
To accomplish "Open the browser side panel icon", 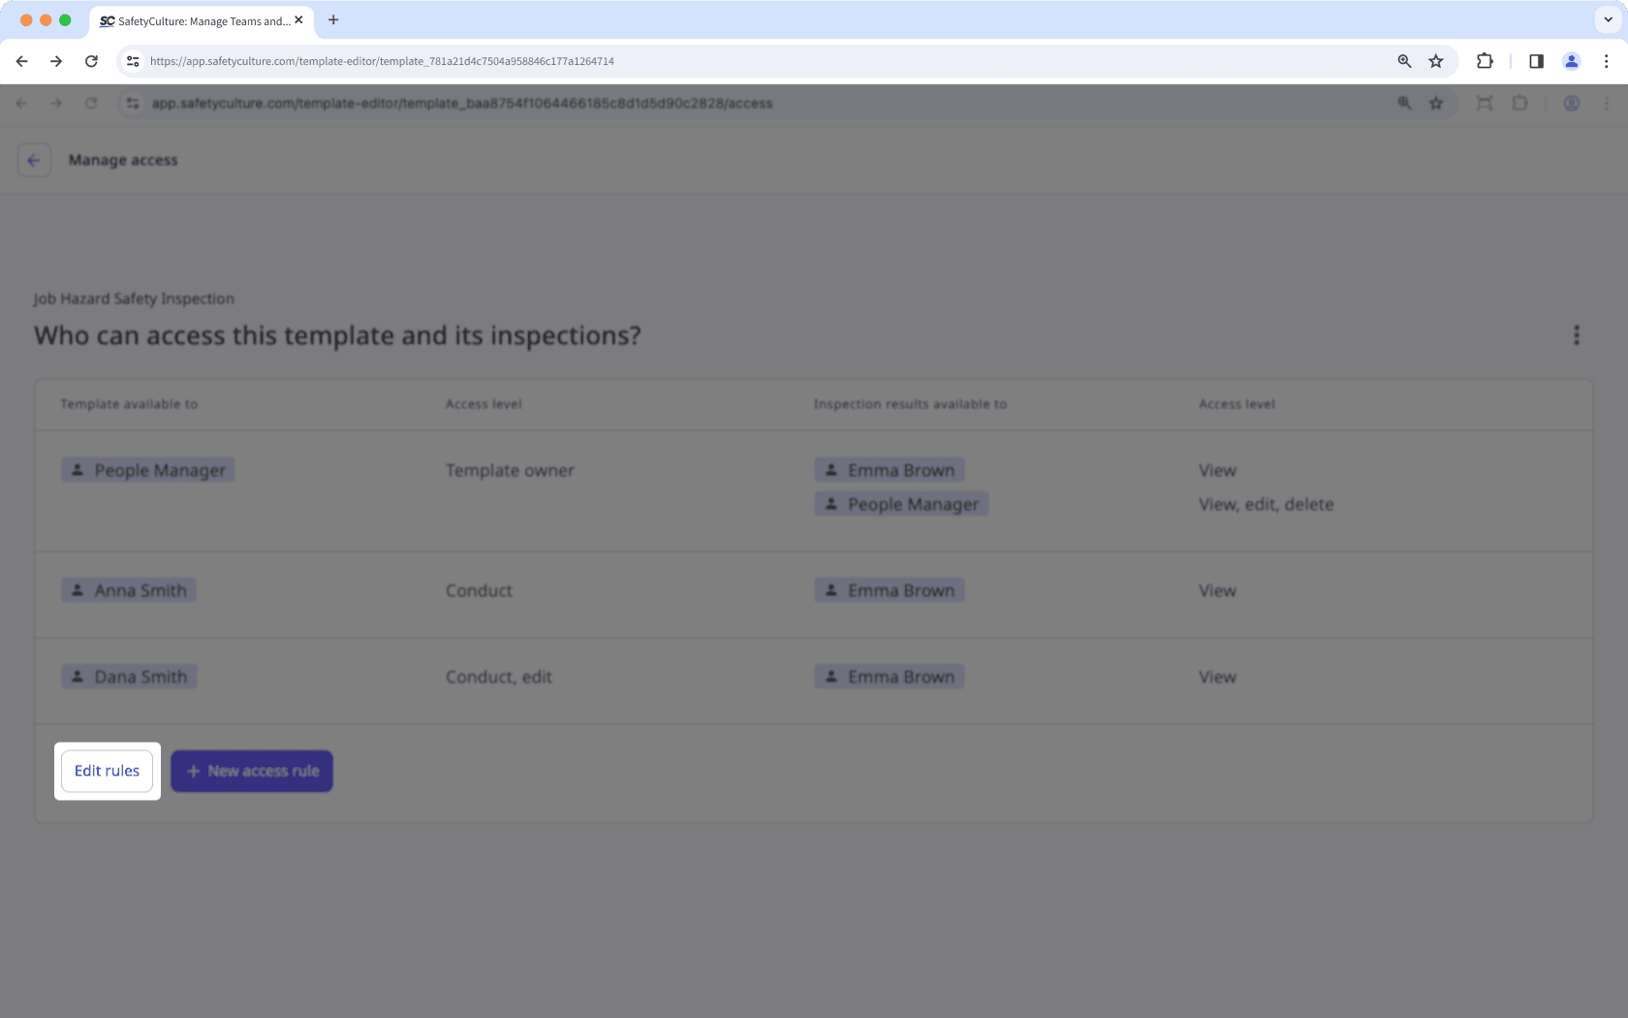I will pyautogui.click(x=1536, y=61).
